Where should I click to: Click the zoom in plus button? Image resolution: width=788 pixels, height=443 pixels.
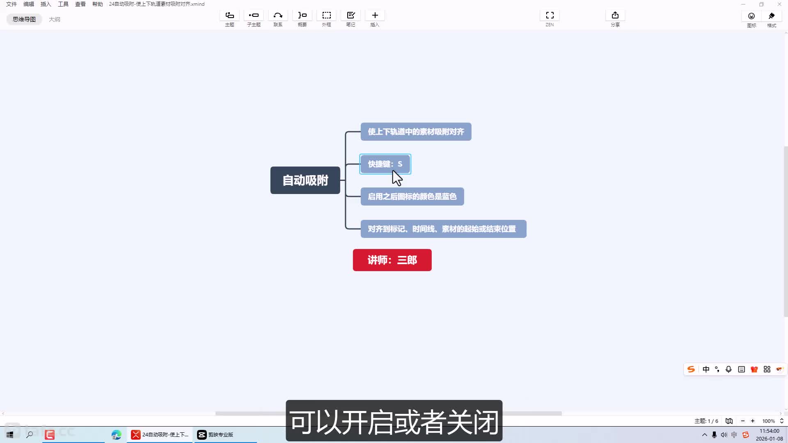tap(753, 421)
